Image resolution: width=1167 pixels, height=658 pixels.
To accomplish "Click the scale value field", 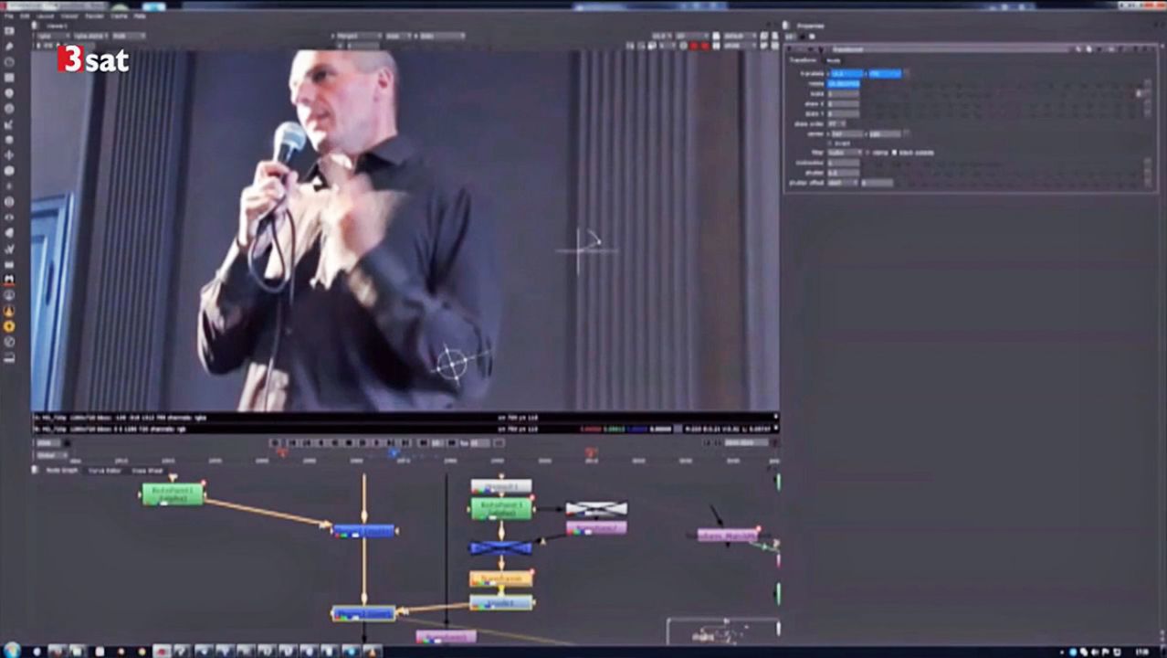I will (x=843, y=93).
